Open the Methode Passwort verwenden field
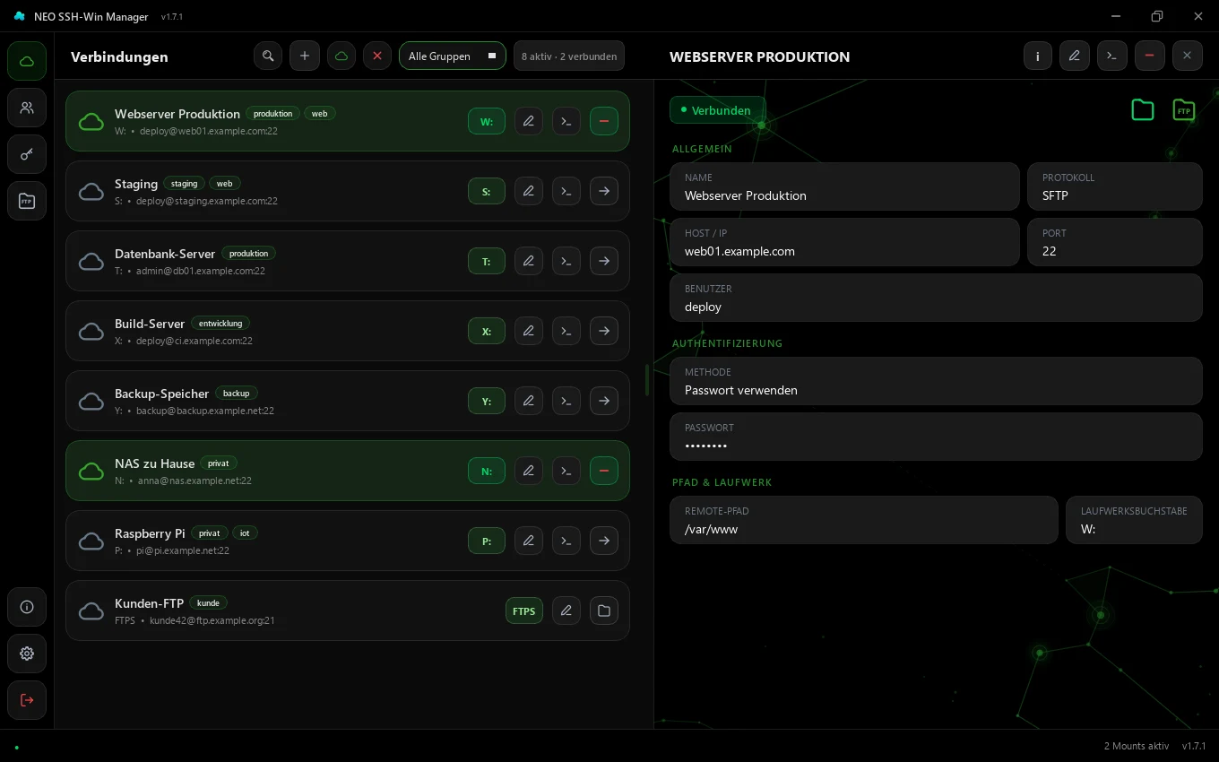1219x762 pixels. (x=936, y=381)
